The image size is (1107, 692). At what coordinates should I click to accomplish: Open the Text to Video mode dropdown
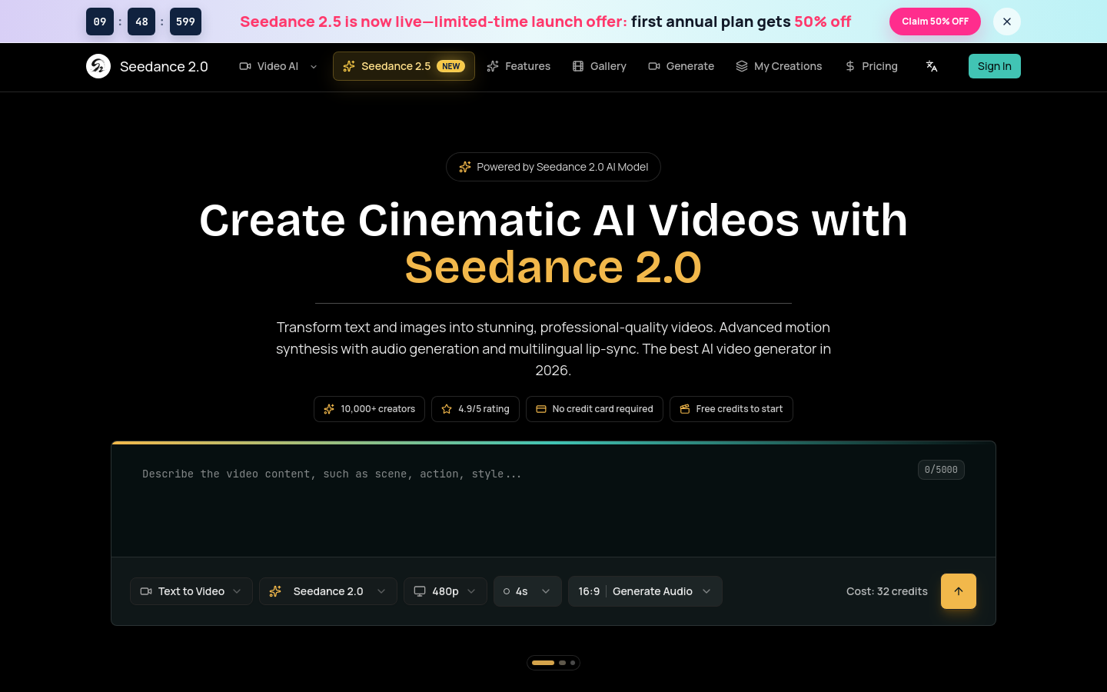(191, 591)
